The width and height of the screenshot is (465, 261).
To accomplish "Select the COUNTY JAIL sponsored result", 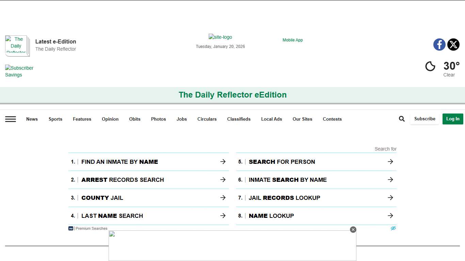I will (102, 197).
